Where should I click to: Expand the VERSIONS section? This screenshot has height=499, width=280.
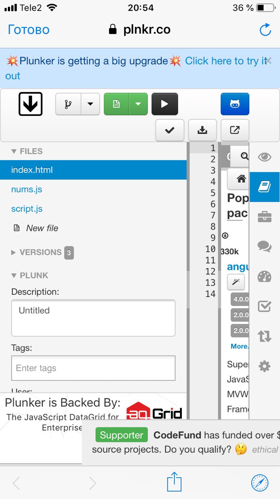click(x=36, y=252)
